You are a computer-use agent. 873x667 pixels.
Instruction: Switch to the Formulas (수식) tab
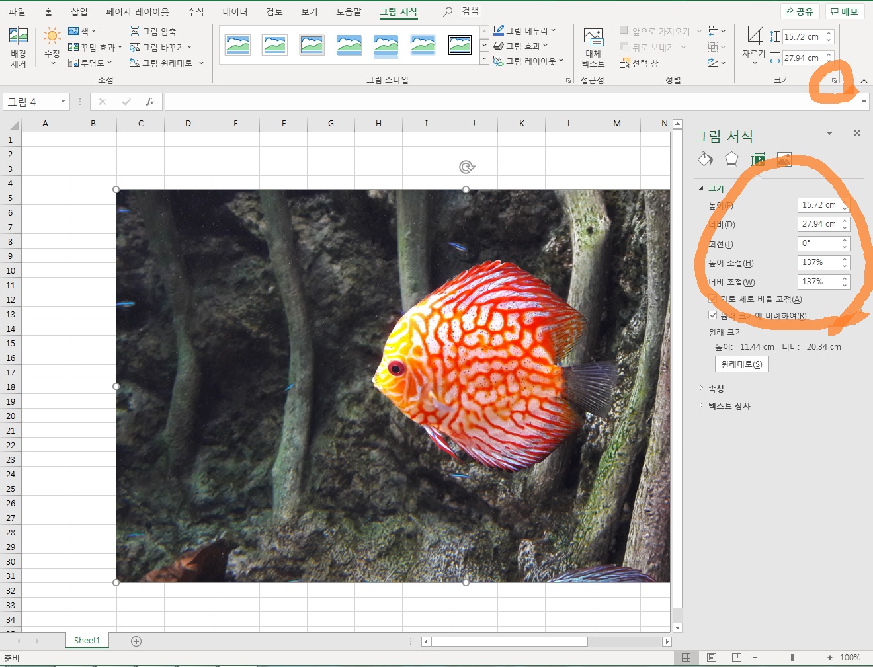point(195,11)
